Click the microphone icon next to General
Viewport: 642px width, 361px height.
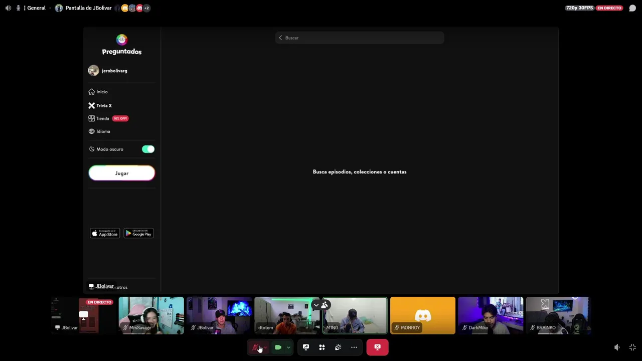tap(18, 8)
